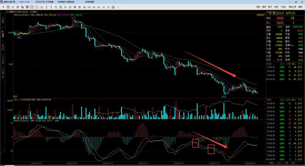Select the 3-minute period toolbar button
The height and width of the screenshot is (166, 305).
[46, 7]
